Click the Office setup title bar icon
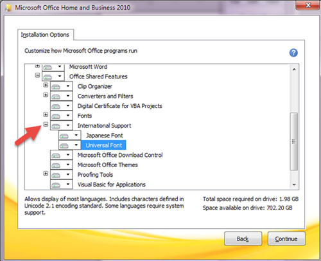Viewport: 321px width, 261px height. pos(8,8)
